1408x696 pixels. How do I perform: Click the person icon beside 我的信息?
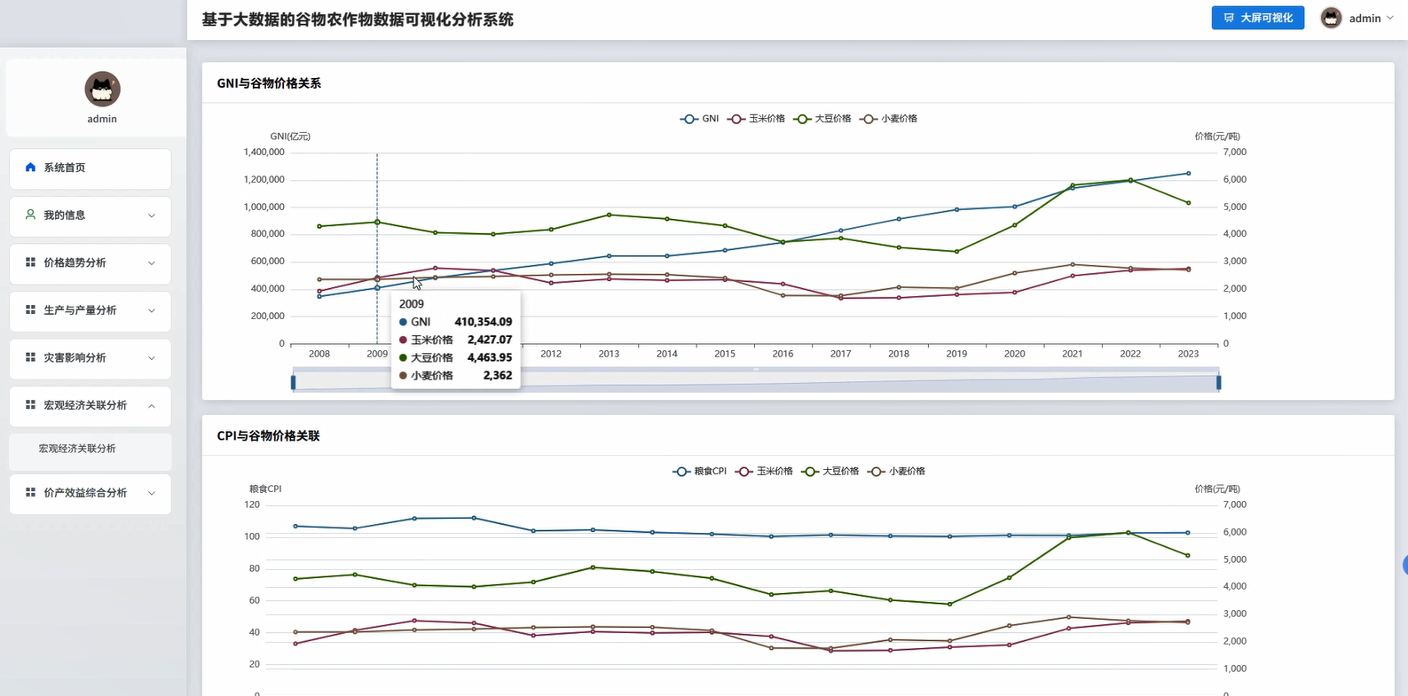(30, 215)
